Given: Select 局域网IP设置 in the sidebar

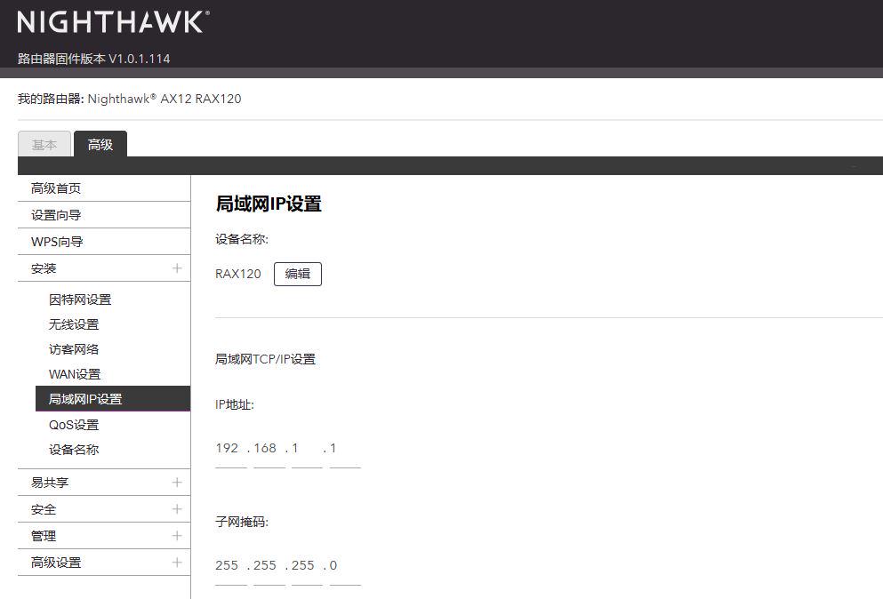Looking at the screenshot, I should (x=85, y=398).
